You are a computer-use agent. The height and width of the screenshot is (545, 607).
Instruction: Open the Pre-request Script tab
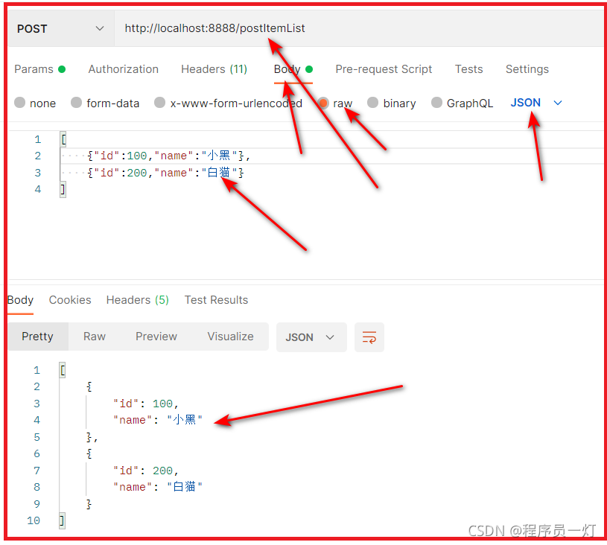384,69
